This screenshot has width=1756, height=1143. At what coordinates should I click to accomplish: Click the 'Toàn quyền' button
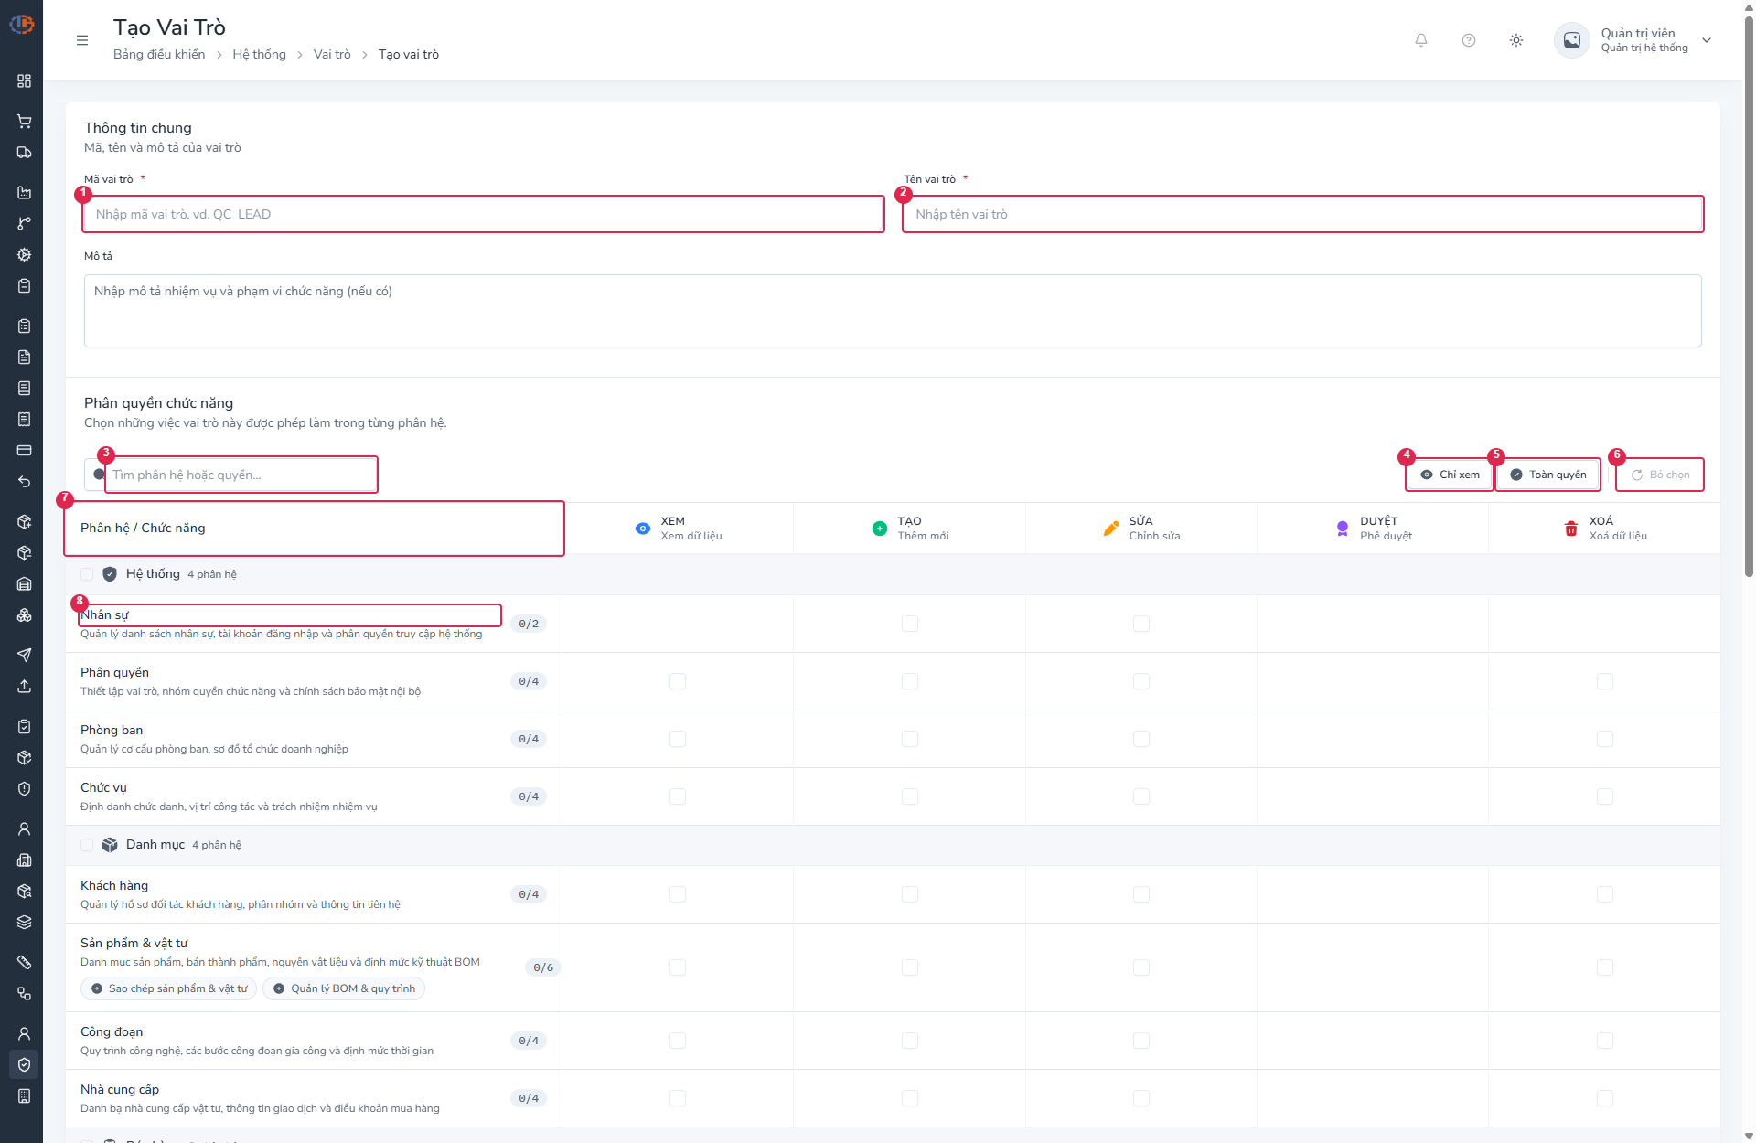[1548, 475]
